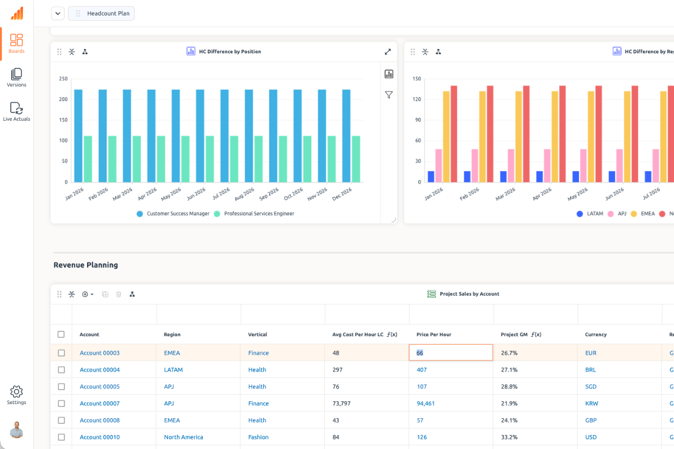
Task: Open the dropdown chevron beside Headcount Plan
Action: 58,13
